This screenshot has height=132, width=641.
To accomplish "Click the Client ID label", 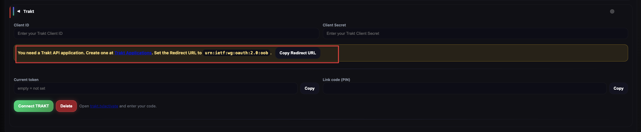I will coord(21,25).
